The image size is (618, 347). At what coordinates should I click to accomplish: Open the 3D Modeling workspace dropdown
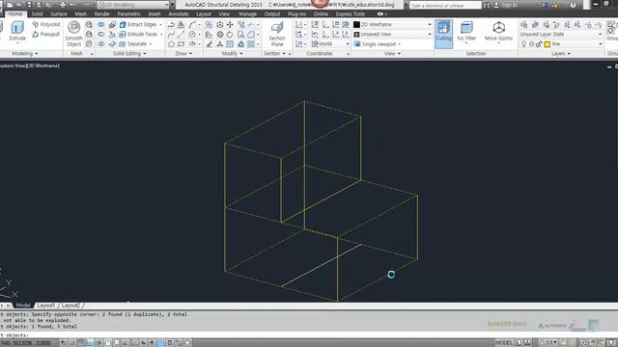click(133, 5)
